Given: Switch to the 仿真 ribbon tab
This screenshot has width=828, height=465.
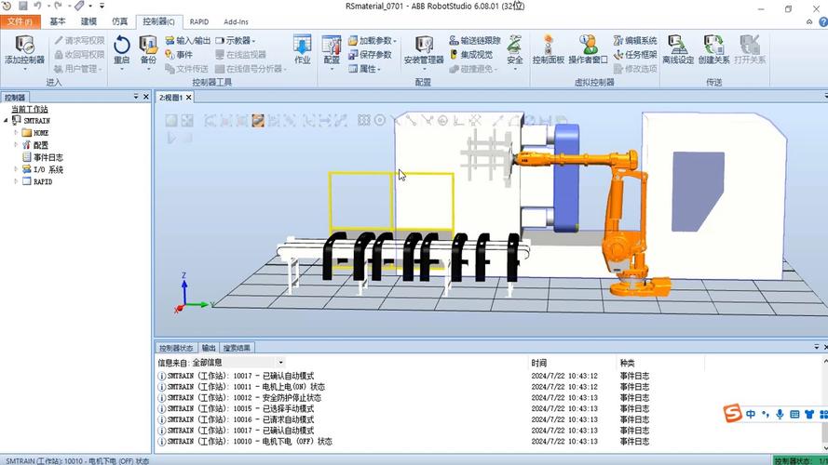Looking at the screenshot, I should click(x=120, y=21).
